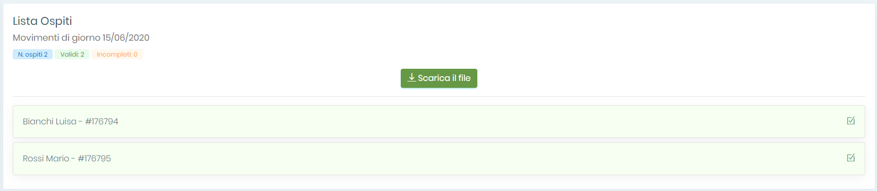The height and width of the screenshot is (191, 877).
Task: Click the booking ID #176795
Action: point(94,159)
